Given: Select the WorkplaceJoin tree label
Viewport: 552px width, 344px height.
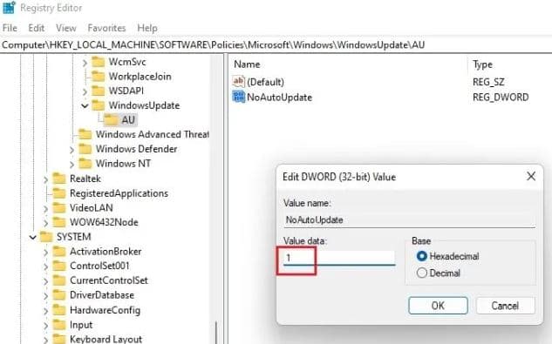Looking at the screenshot, I should click(x=140, y=77).
